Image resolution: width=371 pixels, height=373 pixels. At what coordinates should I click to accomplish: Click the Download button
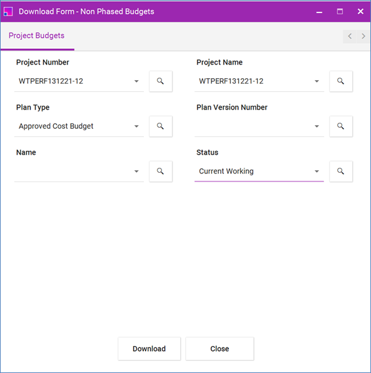coord(149,349)
